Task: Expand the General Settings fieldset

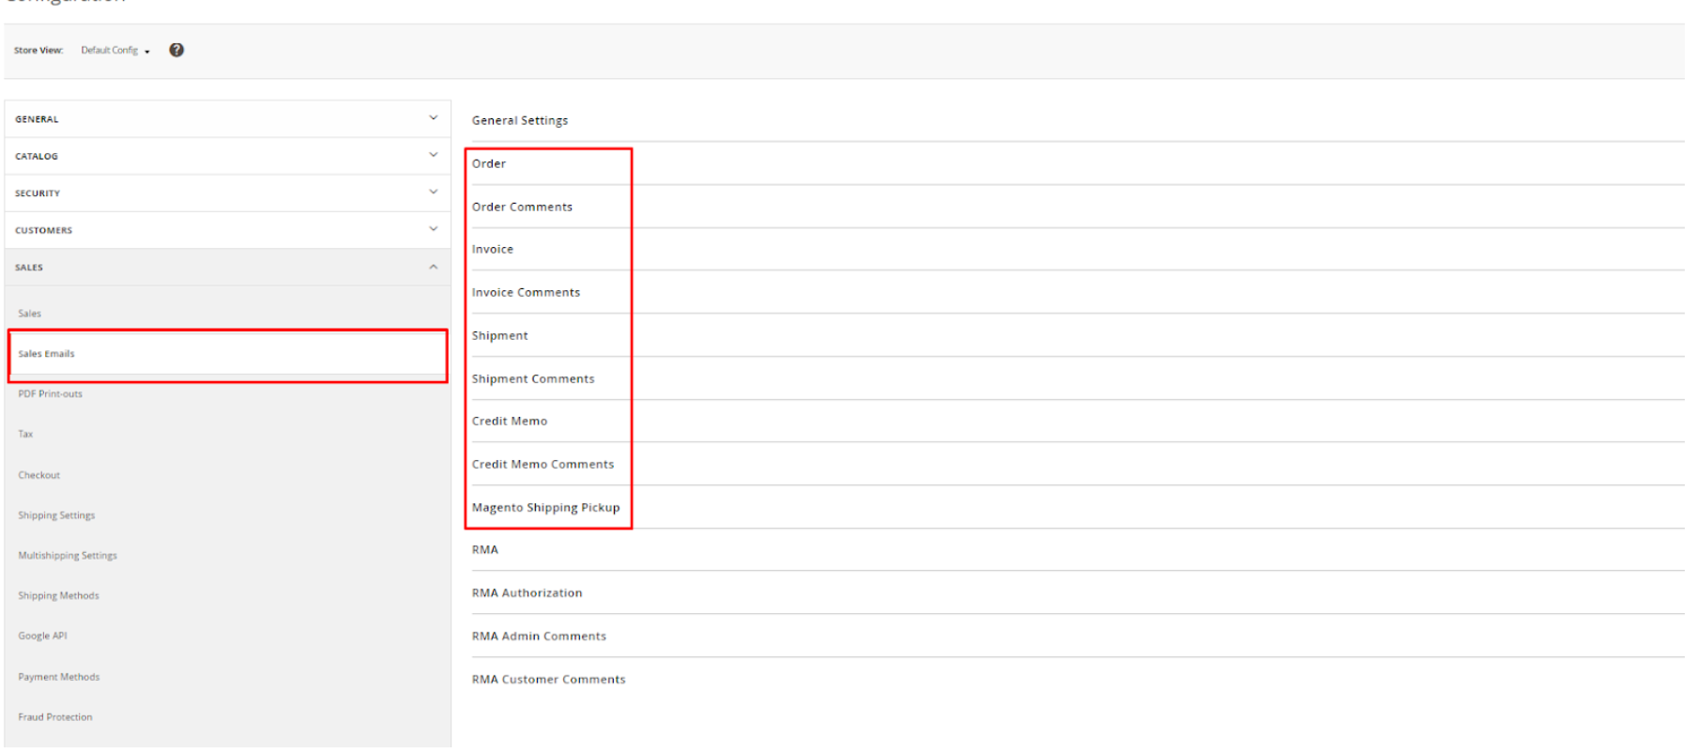Action: (520, 121)
